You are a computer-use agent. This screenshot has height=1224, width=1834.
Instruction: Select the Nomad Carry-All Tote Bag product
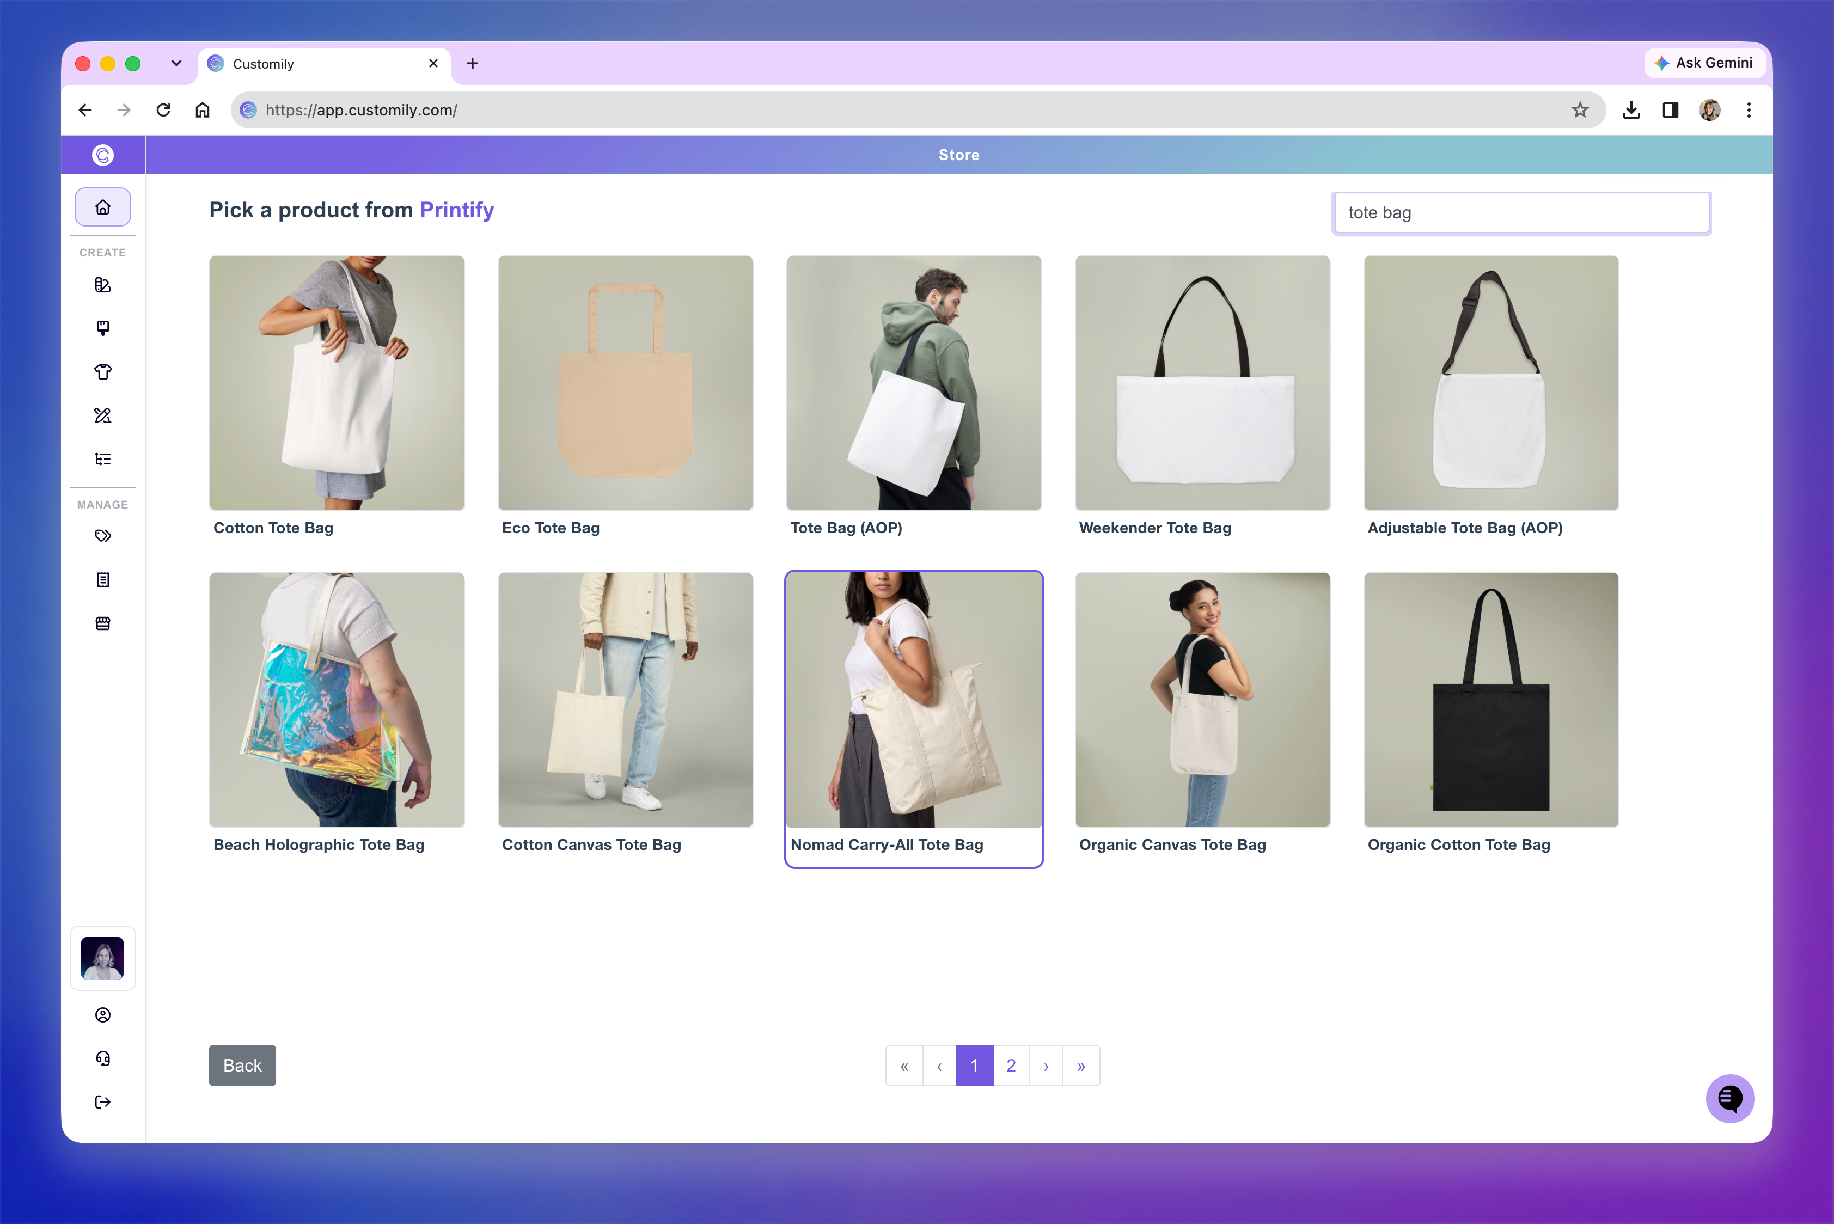click(914, 718)
